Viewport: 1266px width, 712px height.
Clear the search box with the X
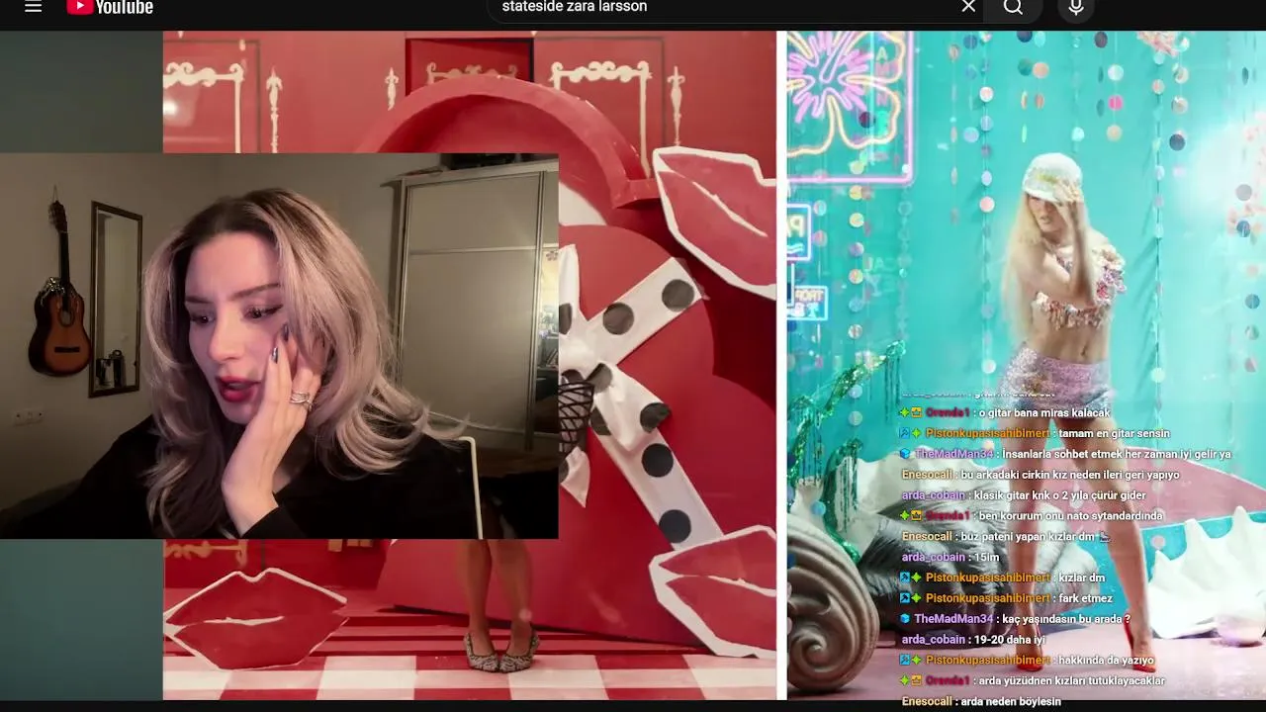click(968, 7)
